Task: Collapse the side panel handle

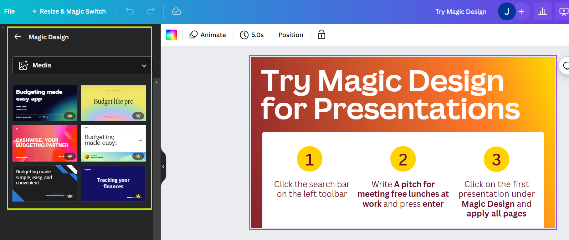Action: click(163, 166)
